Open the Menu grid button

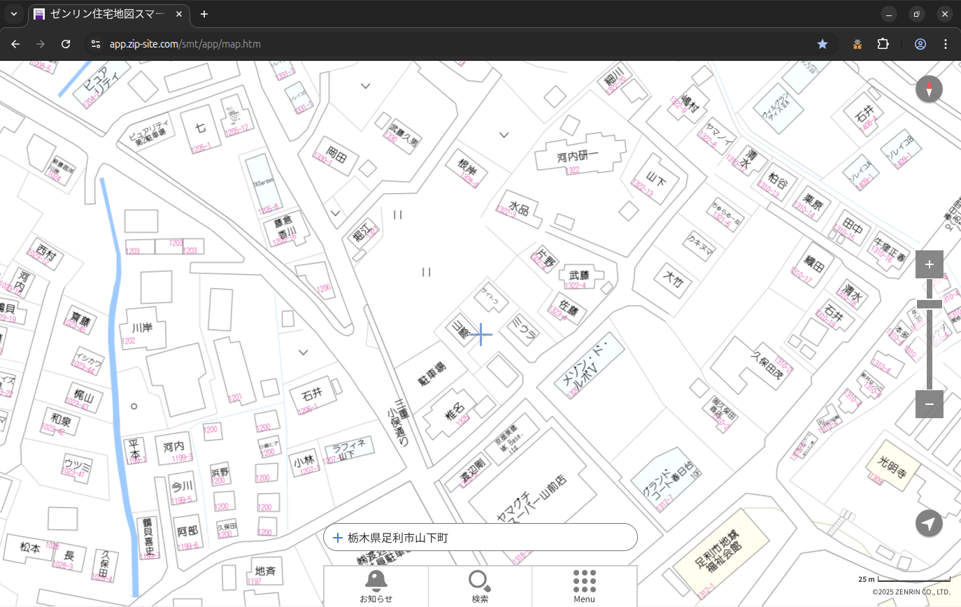584,586
